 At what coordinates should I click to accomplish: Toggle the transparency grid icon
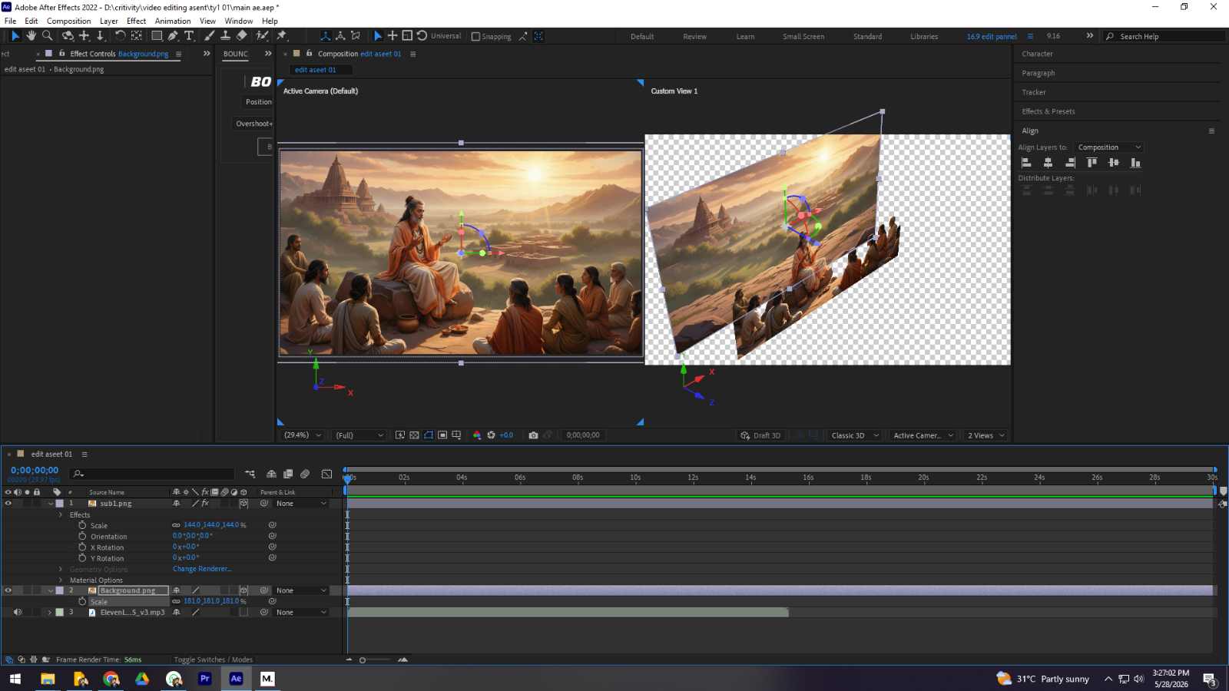(x=415, y=435)
